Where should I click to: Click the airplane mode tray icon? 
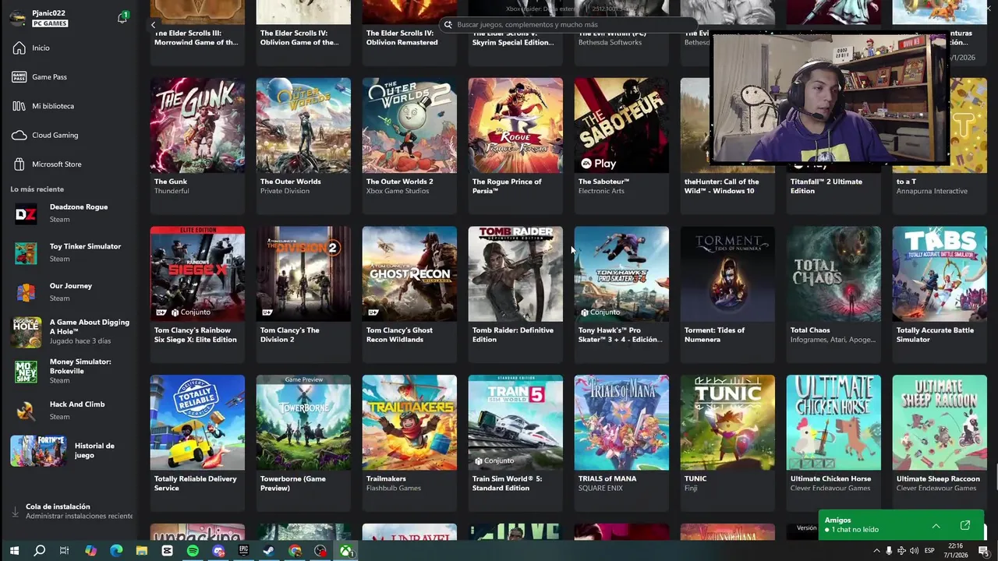(x=902, y=551)
